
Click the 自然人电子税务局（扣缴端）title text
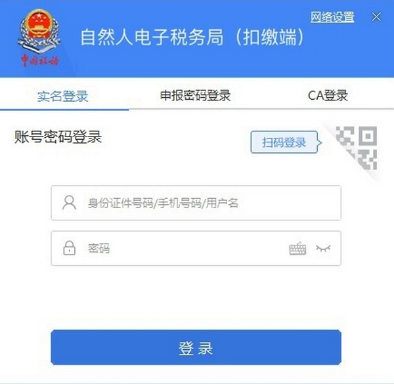coord(192,37)
